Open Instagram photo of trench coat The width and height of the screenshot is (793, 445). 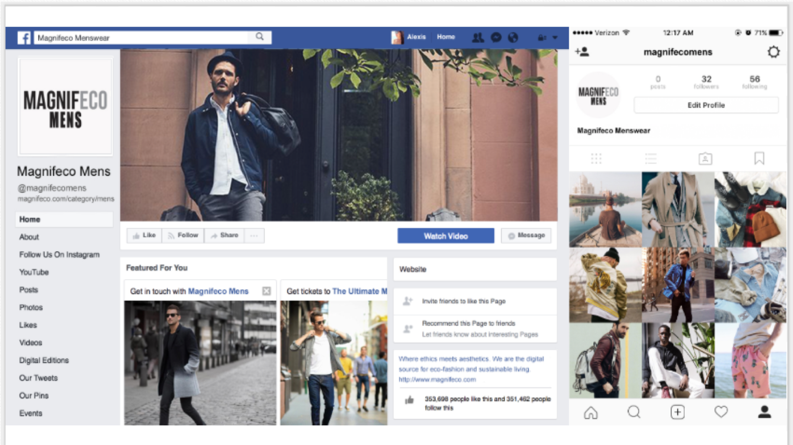pyautogui.click(x=678, y=209)
